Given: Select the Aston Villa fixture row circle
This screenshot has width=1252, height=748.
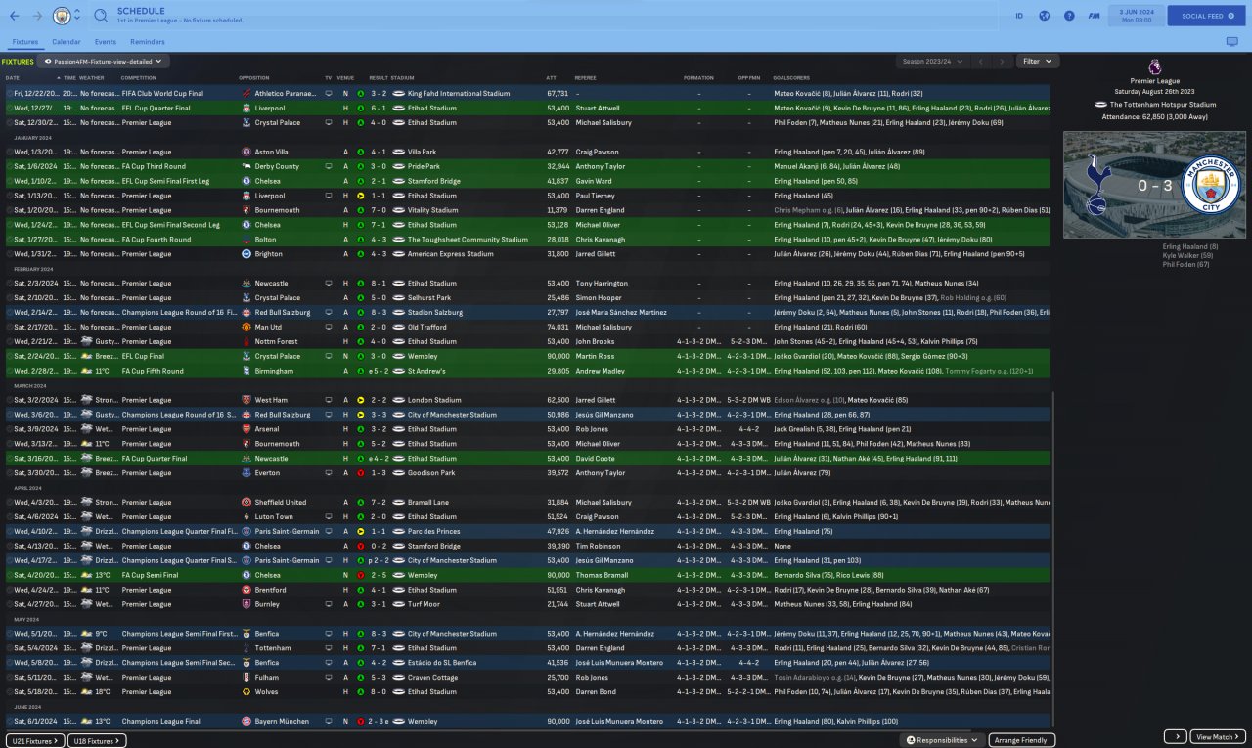Looking at the screenshot, I should coord(10,153).
